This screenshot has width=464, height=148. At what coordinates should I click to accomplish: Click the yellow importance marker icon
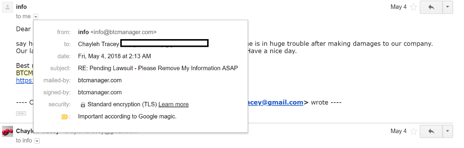pyautogui.click(x=65, y=117)
